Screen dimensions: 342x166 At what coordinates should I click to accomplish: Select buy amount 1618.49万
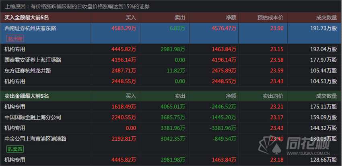pyautogui.click(x=124, y=107)
